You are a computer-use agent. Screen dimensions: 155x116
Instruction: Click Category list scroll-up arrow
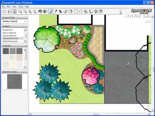coord(25,30)
